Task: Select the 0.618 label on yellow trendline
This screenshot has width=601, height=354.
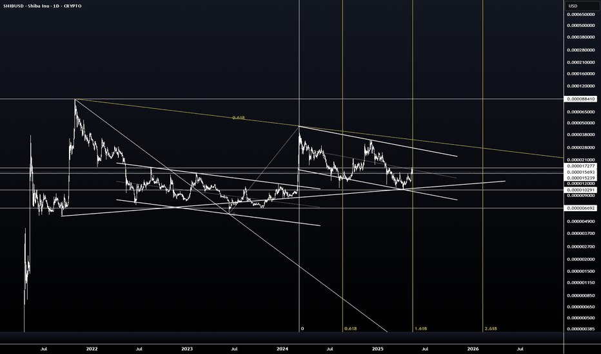Action: pos(239,118)
